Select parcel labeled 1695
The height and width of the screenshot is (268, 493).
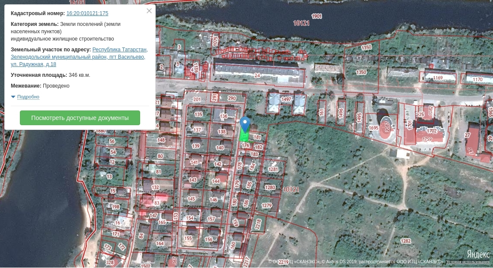point(373,128)
